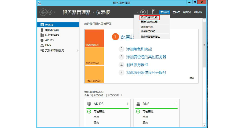Open dropdown arrow left of refresh icon
Viewport: 243px width, 128px height.
tap(138, 12)
